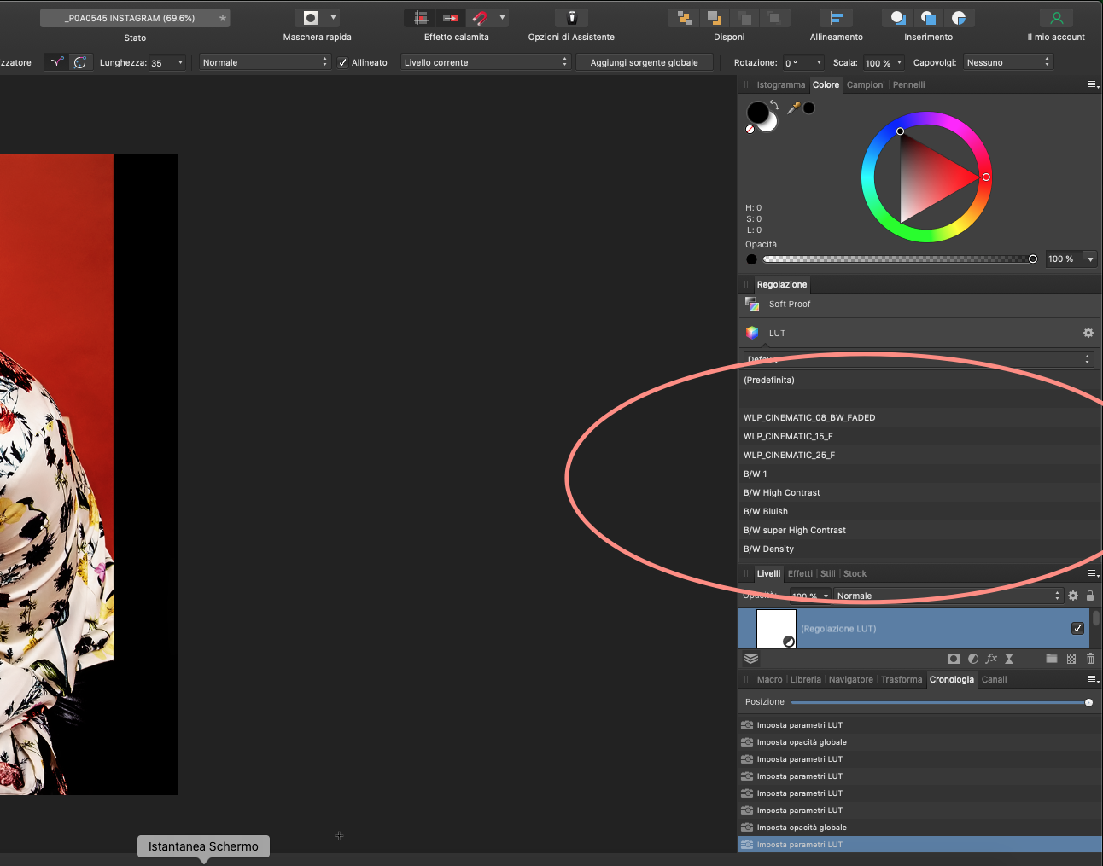Click the Regolazione LUT layer thumbnail
This screenshot has height=866, width=1103.
776,629
